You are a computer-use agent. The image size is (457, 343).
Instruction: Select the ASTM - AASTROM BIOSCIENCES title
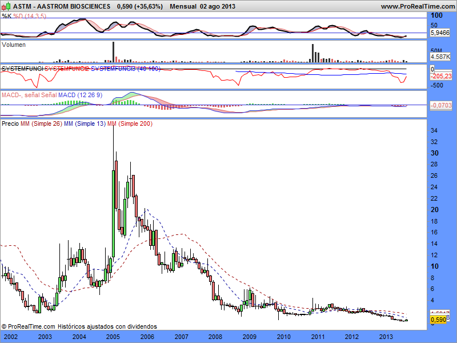[62, 6]
